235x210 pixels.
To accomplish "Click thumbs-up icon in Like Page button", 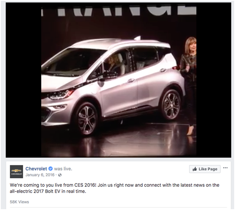I will pyautogui.click(x=195, y=169).
